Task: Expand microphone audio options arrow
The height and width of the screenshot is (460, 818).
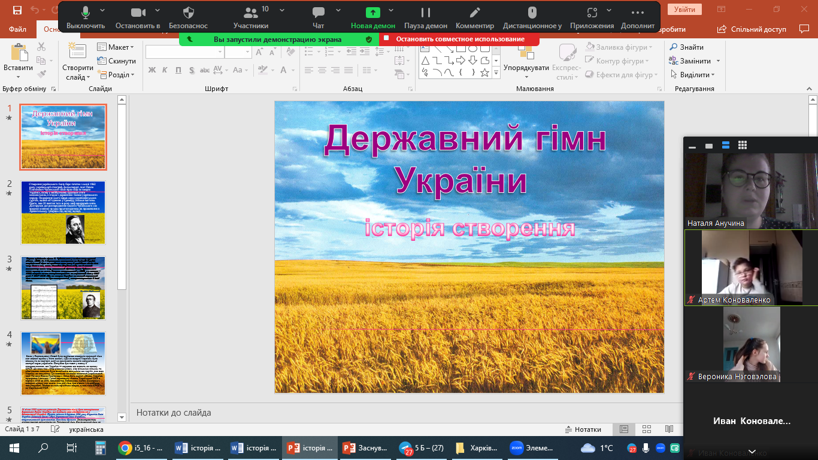Action: point(102,11)
